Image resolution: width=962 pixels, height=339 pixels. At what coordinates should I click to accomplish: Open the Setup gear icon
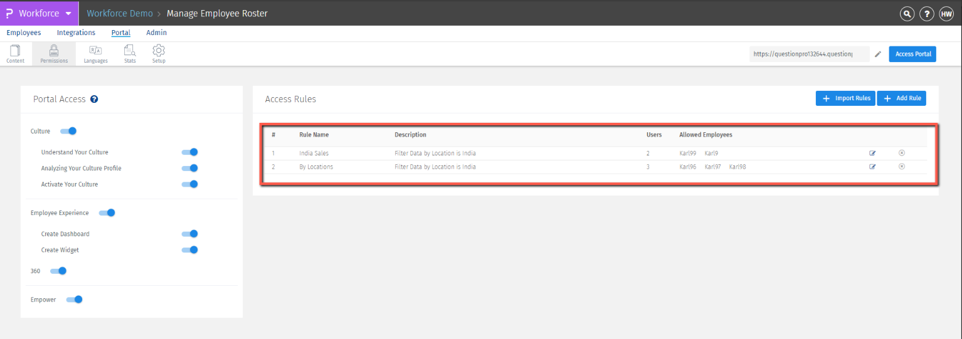pos(159,54)
